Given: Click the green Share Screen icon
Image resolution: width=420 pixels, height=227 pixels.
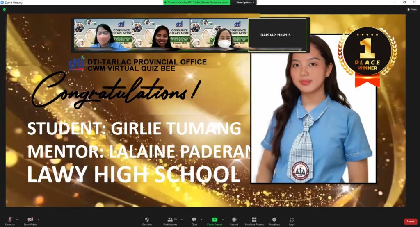Looking at the screenshot, I should coord(215,220).
